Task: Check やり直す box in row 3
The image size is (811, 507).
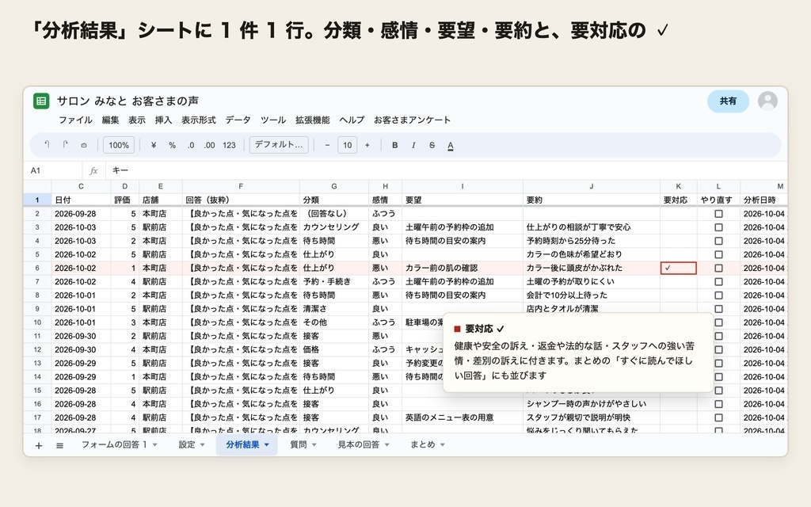Action: click(x=718, y=227)
